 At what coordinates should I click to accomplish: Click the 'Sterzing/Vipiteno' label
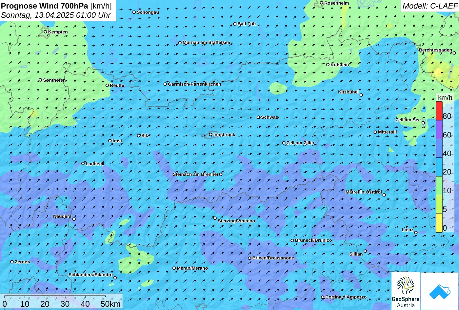coord(236,221)
